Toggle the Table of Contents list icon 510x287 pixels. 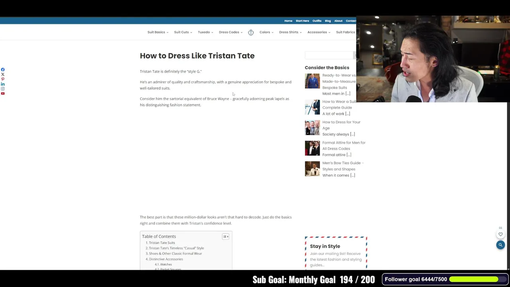coord(226,237)
